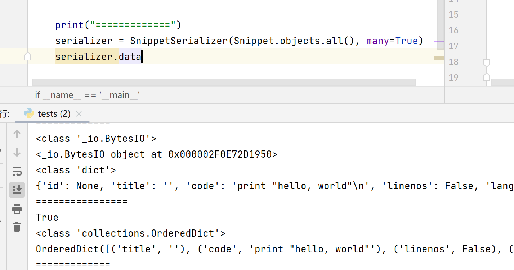This screenshot has width=514, height=270.
Task: Print the console output with printer icon
Action: (17, 209)
